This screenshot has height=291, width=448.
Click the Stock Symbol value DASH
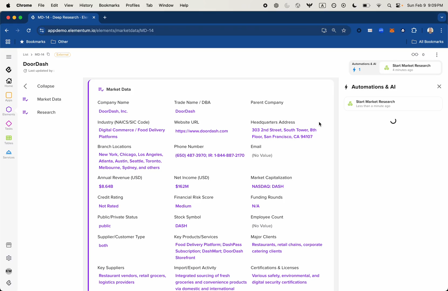pos(181,226)
